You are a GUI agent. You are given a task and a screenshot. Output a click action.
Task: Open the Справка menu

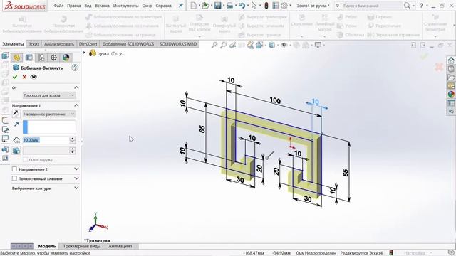click(163, 6)
